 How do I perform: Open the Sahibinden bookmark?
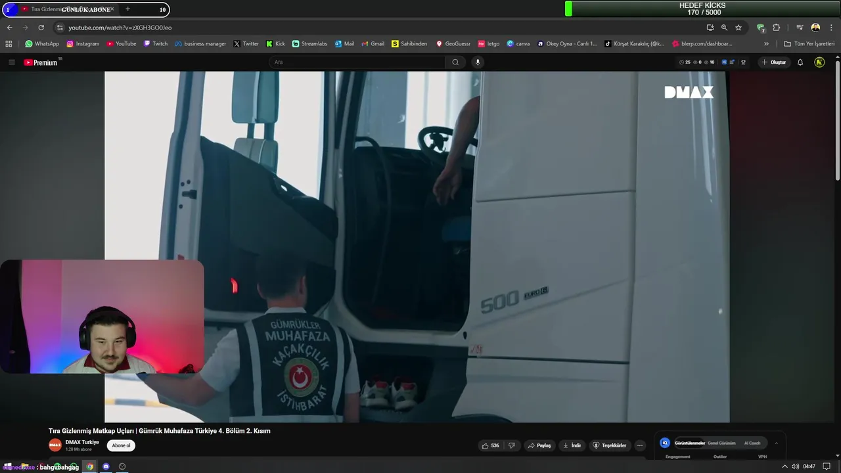point(409,44)
